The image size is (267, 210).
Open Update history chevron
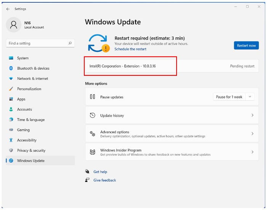click(x=253, y=115)
